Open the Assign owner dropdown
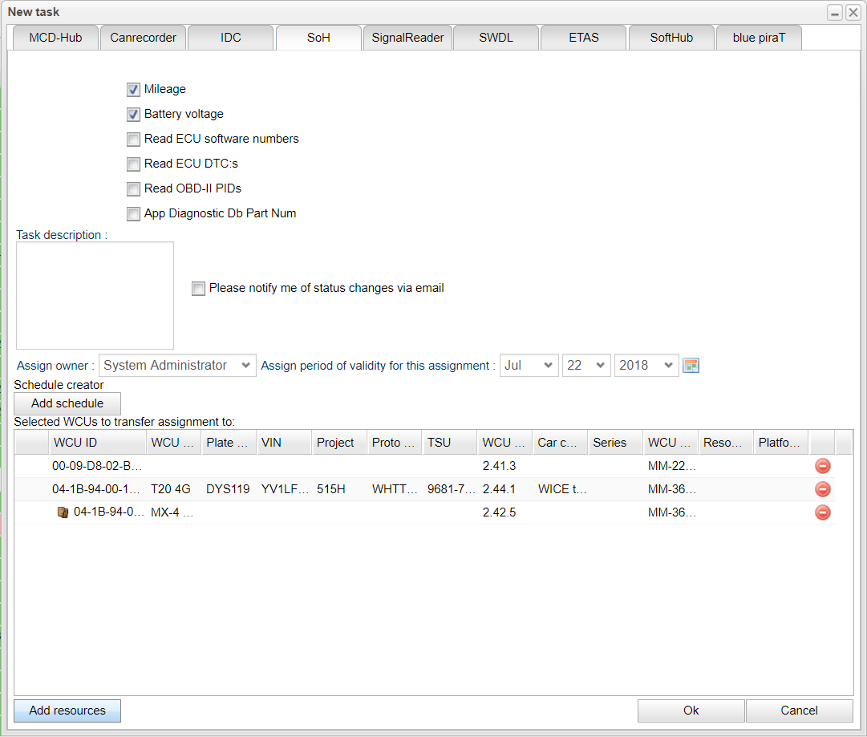The image size is (867, 737). 177,366
